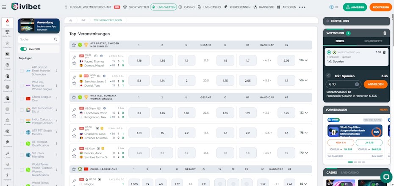
Task: Expand 166 markets for Sanchez Jover vs Daniel
Action: [303, 80]
